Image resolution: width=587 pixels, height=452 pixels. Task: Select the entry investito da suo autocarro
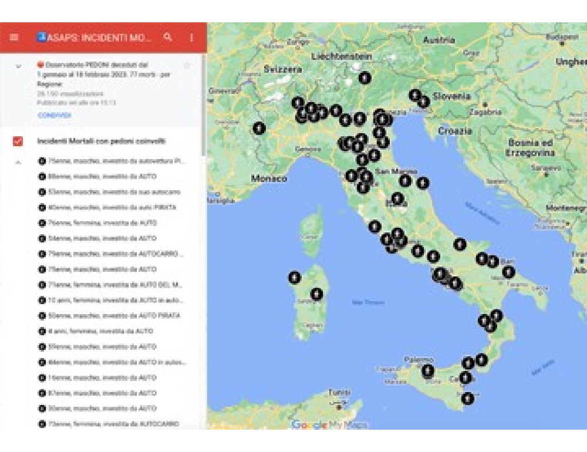[x=109, y=192]
